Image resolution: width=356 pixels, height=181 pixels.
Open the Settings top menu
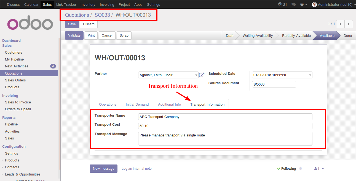[154, 4]
